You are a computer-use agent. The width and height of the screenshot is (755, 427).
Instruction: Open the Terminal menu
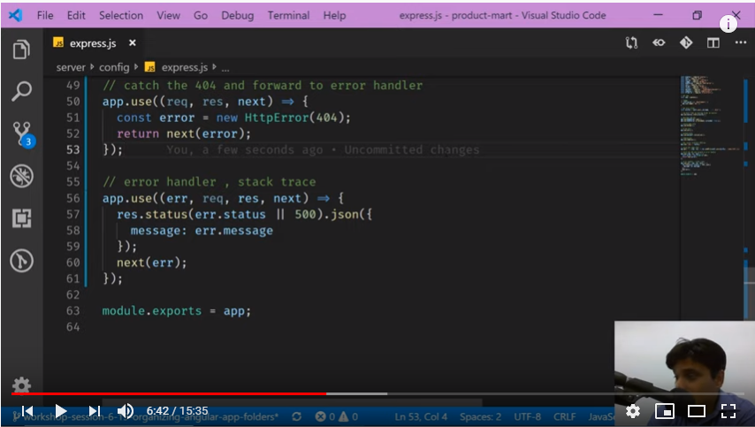point(290,15)
